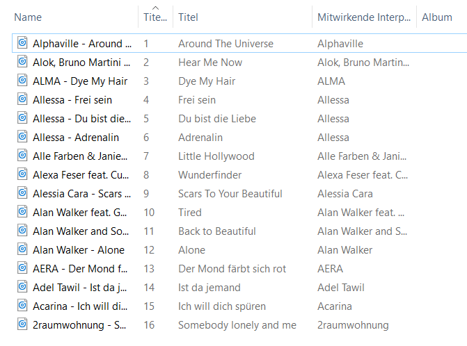
Task: Click the Little Hollywood title cell
Action: pos(216,156)
